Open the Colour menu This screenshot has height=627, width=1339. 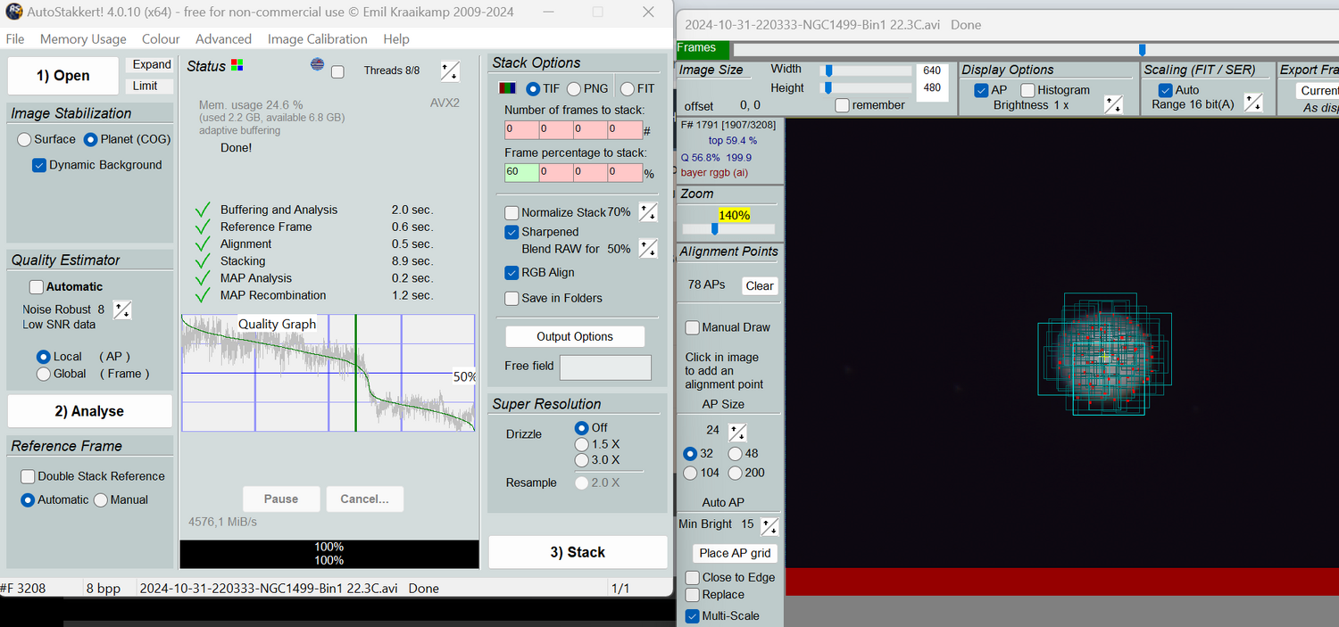click(x=161, y=39)
